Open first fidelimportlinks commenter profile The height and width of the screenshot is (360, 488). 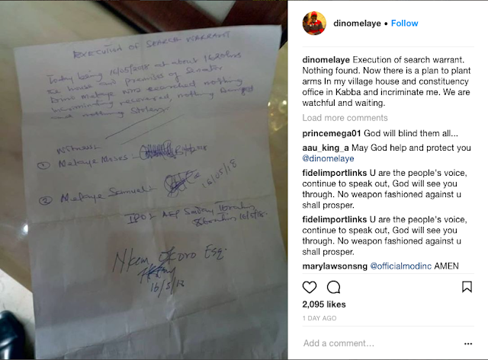click(x=335, y=173)
